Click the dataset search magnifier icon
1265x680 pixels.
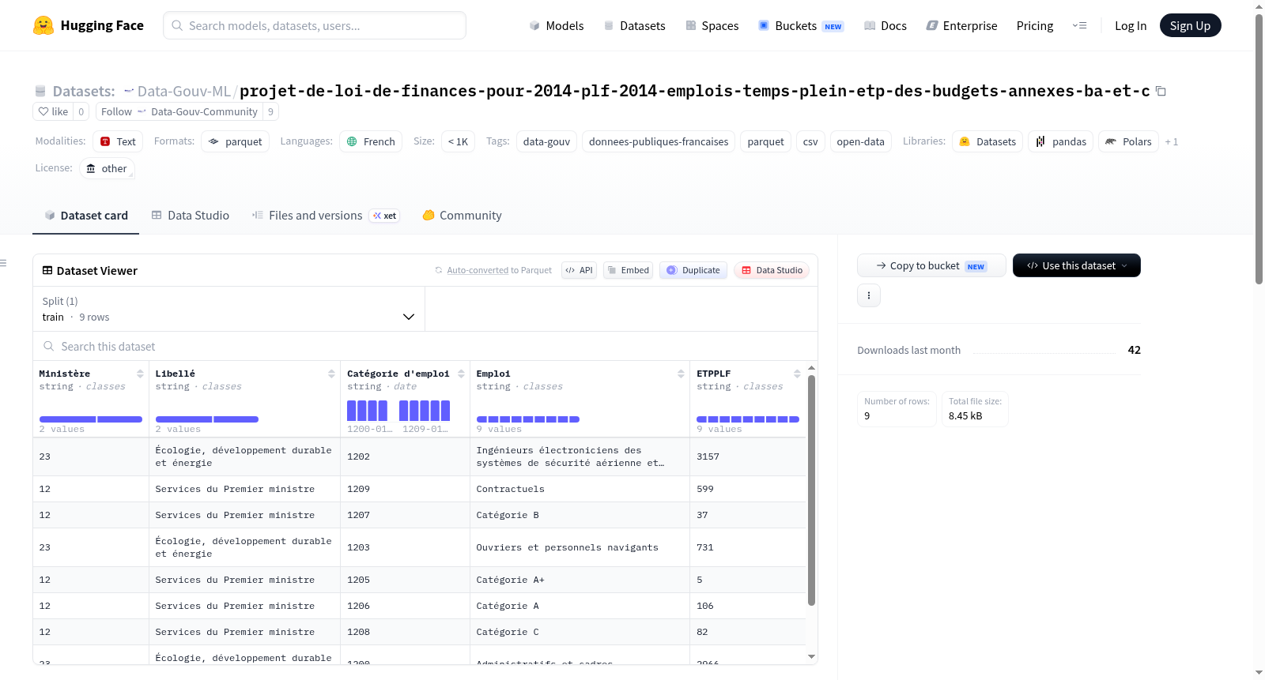tap(49, 346)
